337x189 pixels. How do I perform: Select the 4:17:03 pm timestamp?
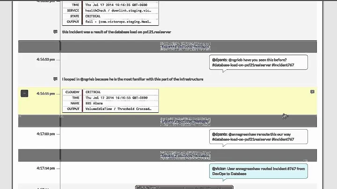[45, 134]
